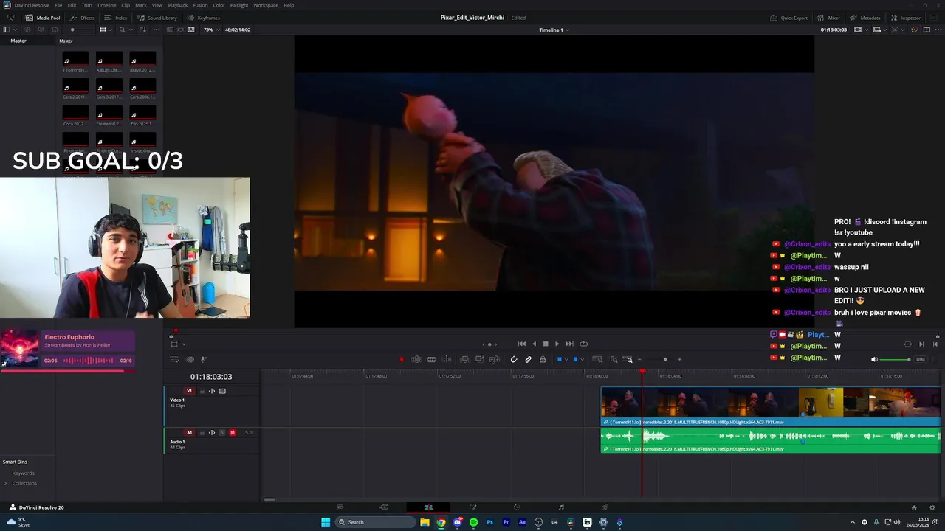Viewport: 945px width, 531px height.
Task: Expand the Collections smart bin
Action: (6, 483)
